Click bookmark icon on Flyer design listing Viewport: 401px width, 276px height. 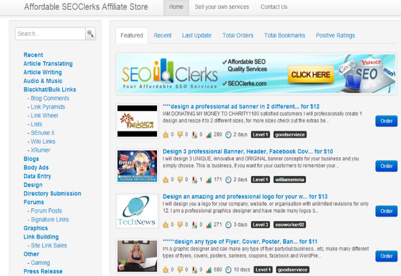(x=194, y=269)
